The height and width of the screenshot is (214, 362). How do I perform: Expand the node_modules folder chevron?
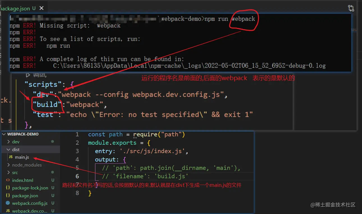[8, 165]
